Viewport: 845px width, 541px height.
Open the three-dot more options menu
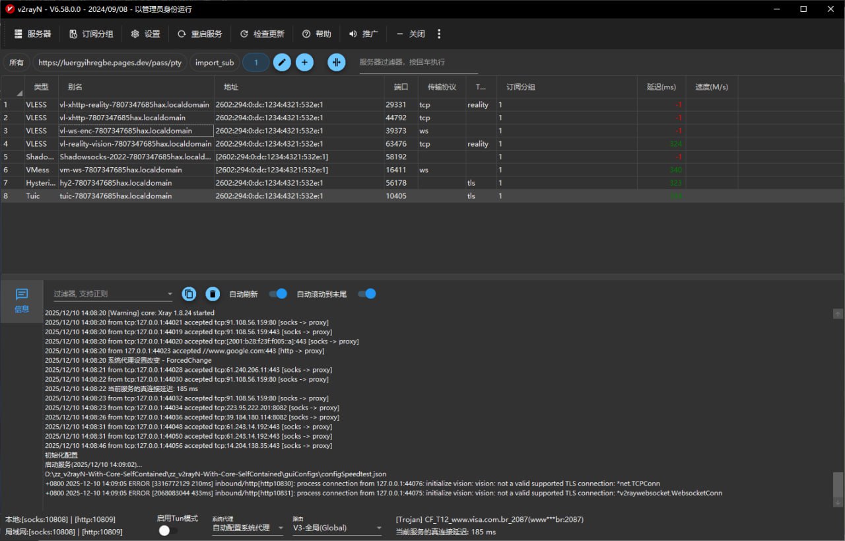pyautogui.click(x=440, y=34)
